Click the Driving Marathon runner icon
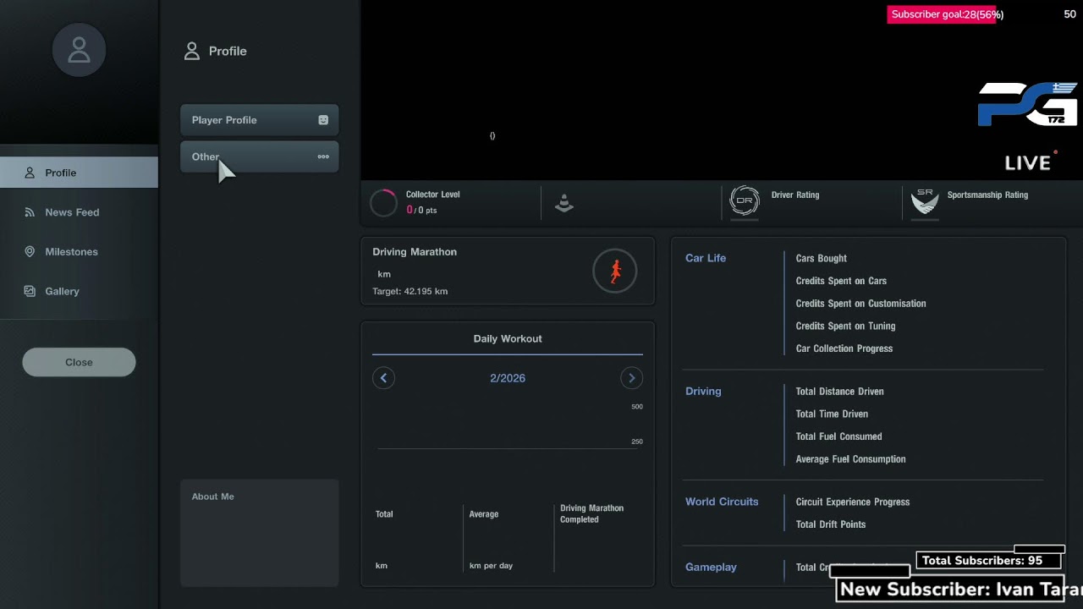 [x=615, y=271]
